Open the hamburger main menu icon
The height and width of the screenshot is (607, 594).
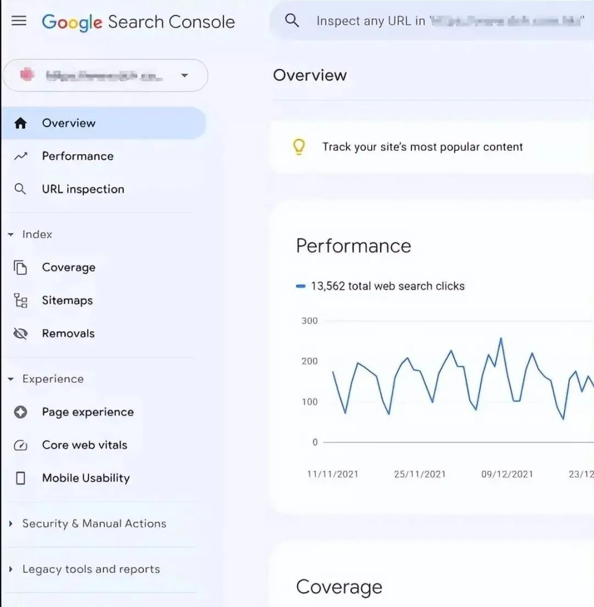[19, 21]
